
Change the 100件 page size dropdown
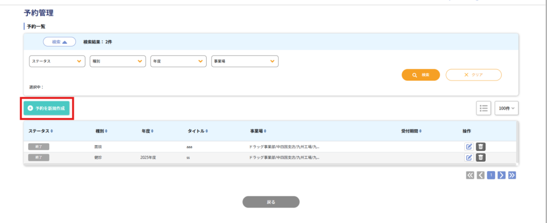[506, 108]
